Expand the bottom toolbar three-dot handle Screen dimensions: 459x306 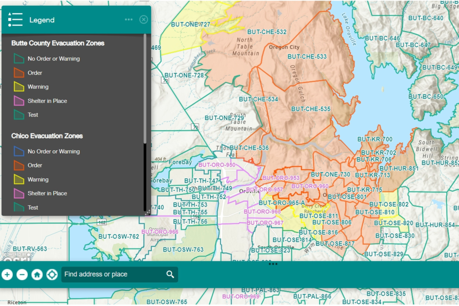[273, 264]
